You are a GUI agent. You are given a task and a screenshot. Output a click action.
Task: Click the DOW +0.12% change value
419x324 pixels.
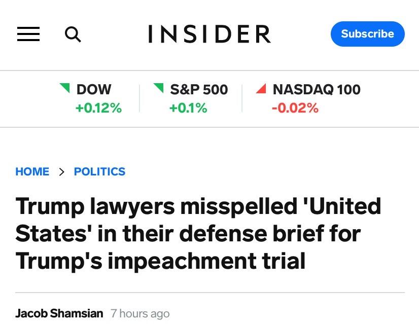[x=98, y=107]
